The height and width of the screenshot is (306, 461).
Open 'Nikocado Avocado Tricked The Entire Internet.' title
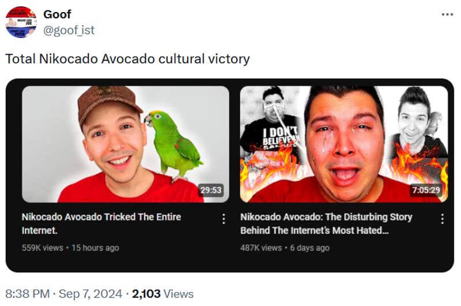pos(101,223)
